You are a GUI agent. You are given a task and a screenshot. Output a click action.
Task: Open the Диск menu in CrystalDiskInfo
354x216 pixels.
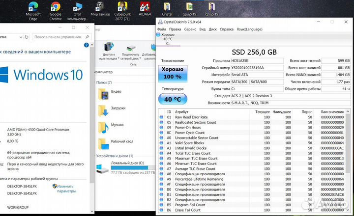pos(213,29)
